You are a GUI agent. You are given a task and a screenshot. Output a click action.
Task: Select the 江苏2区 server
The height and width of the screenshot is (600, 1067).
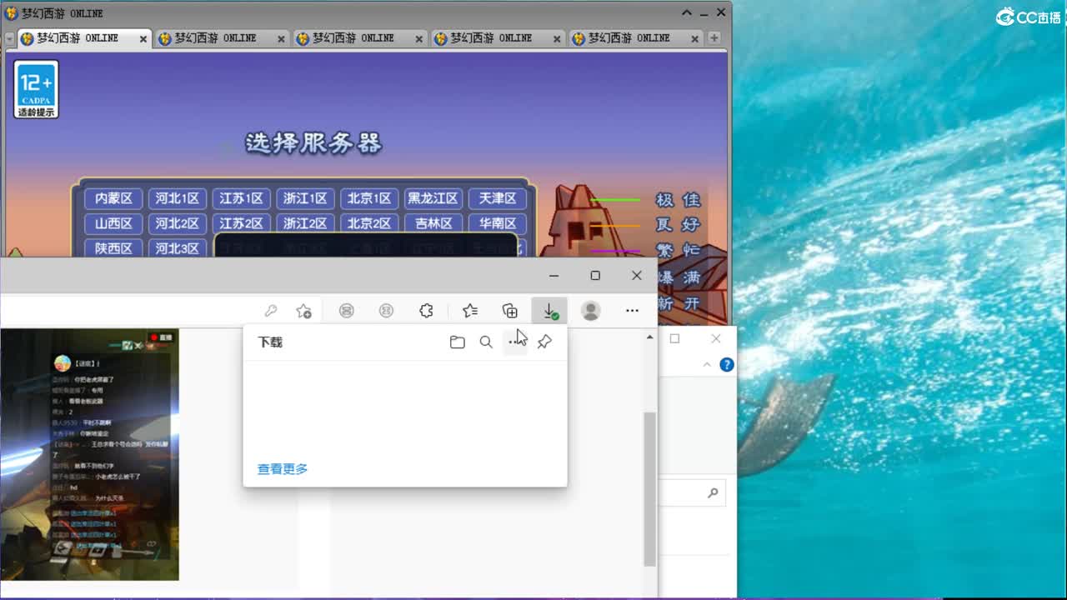point(242,223)
